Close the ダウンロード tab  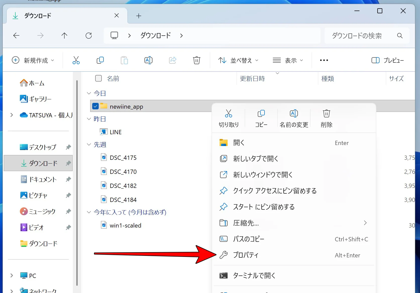(x=117, y=16)
